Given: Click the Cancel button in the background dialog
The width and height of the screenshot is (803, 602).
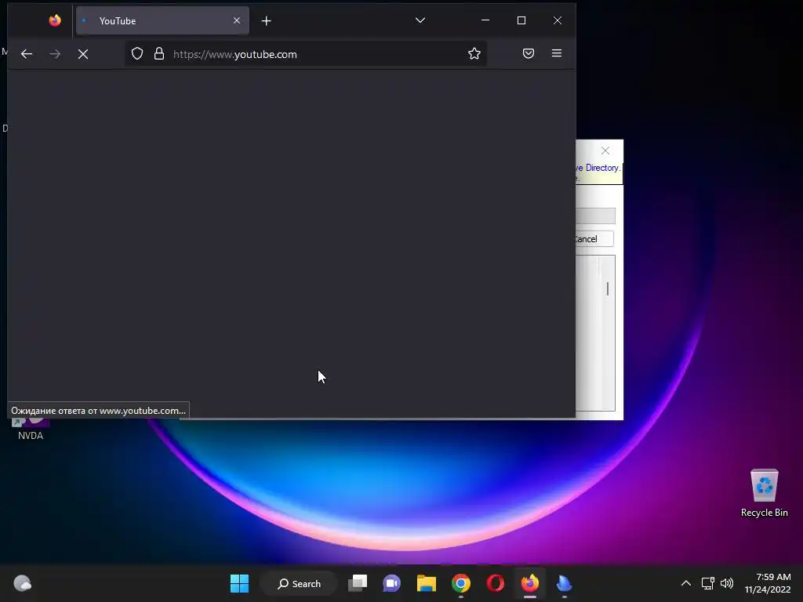Looking at the screenshot, I should point(594,239).
